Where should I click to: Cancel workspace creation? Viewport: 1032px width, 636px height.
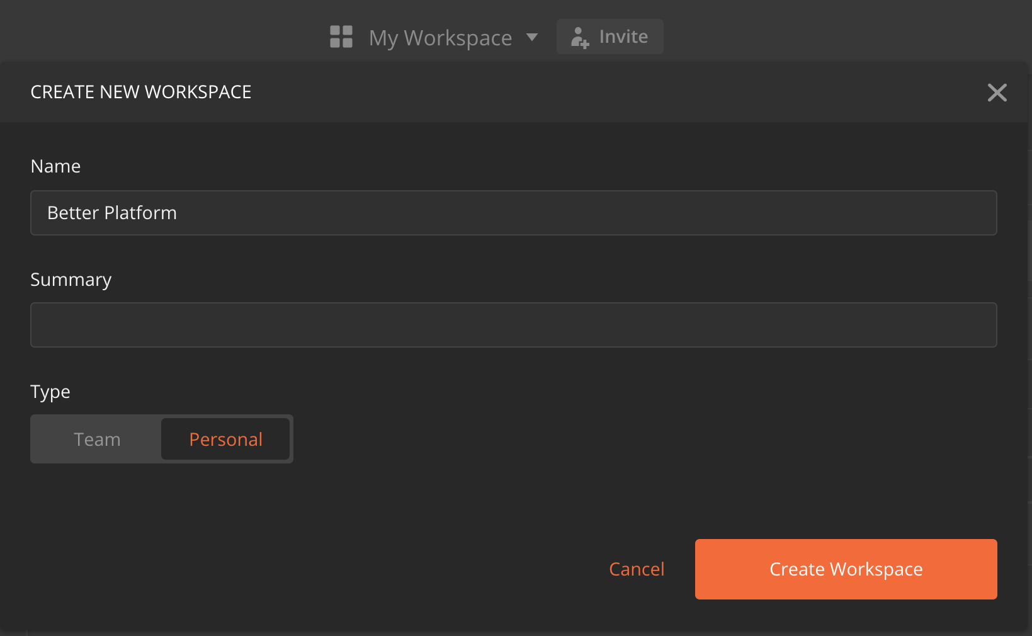[x=637, y=569]
